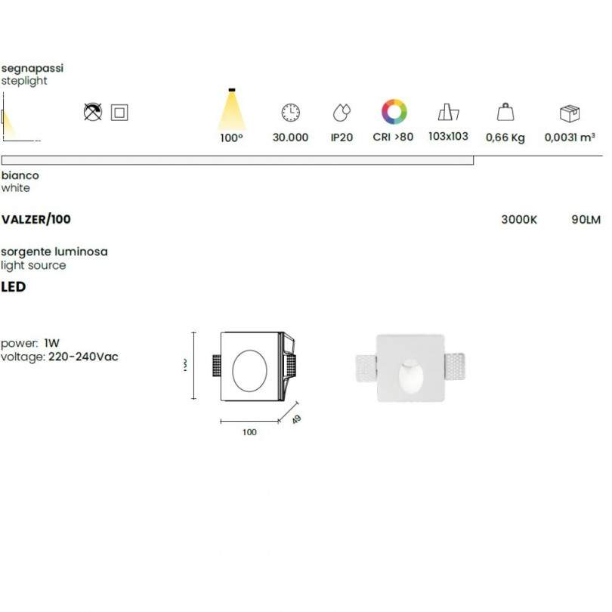
Task: Click the 3000K color temperature value
Action: pos(519,220)
